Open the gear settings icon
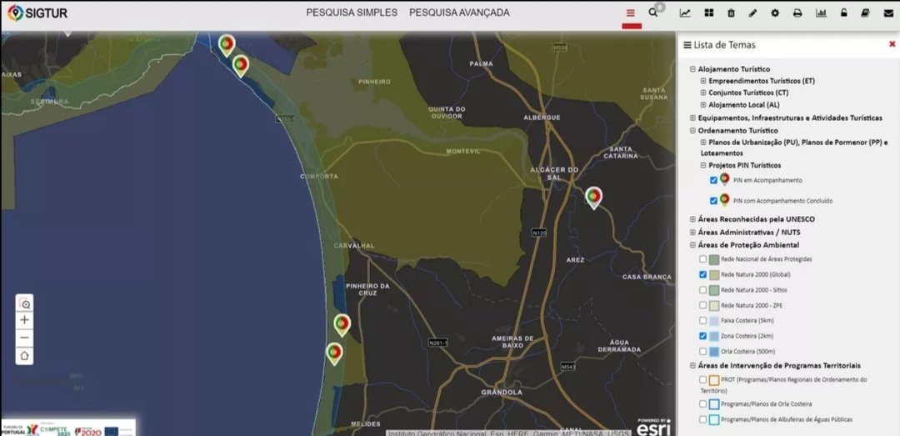Image resolution: width=900 pixels, height=436 pixels. click(x=776, y=13)
